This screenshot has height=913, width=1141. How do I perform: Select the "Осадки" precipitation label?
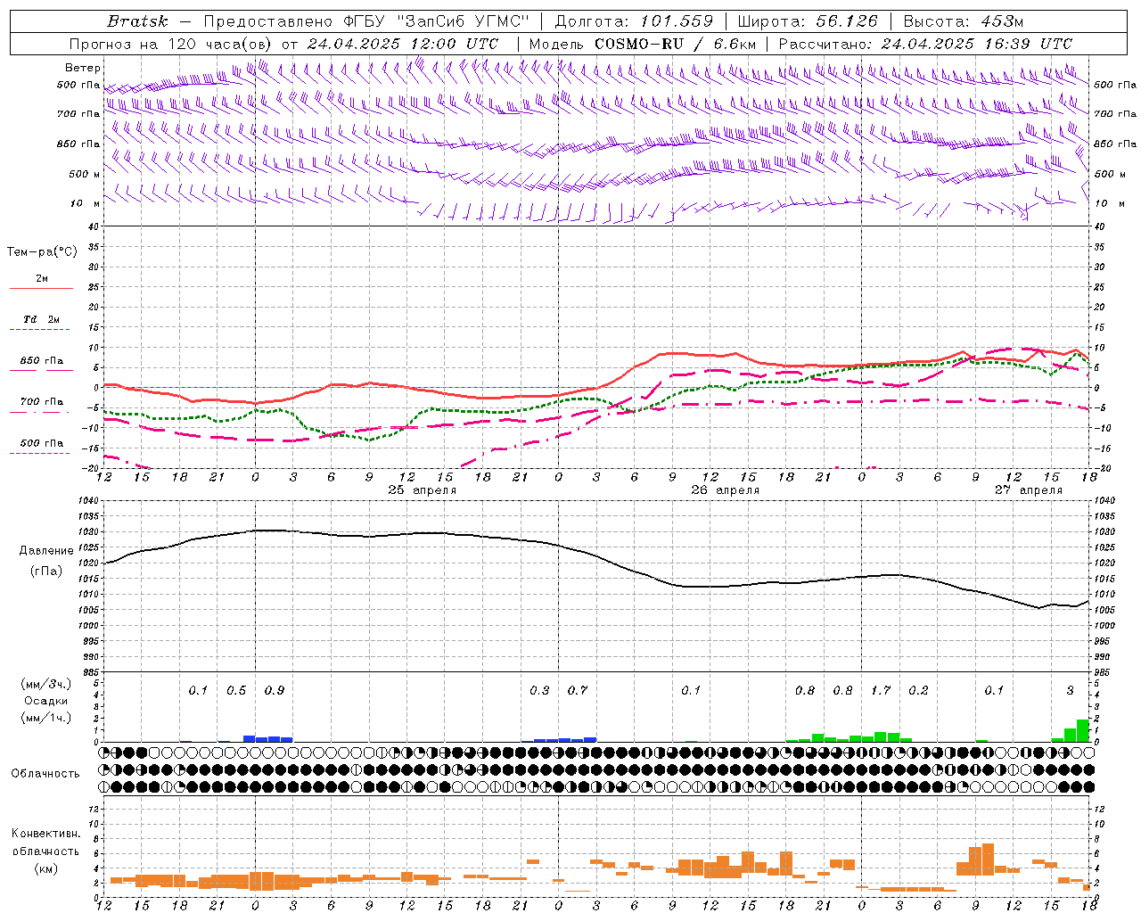pos(46,701)
